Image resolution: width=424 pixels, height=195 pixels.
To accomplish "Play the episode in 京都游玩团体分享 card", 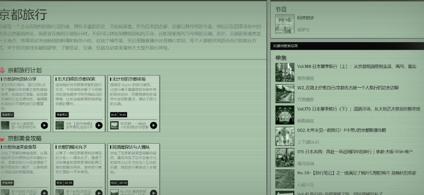I will (x=45, y=125).
